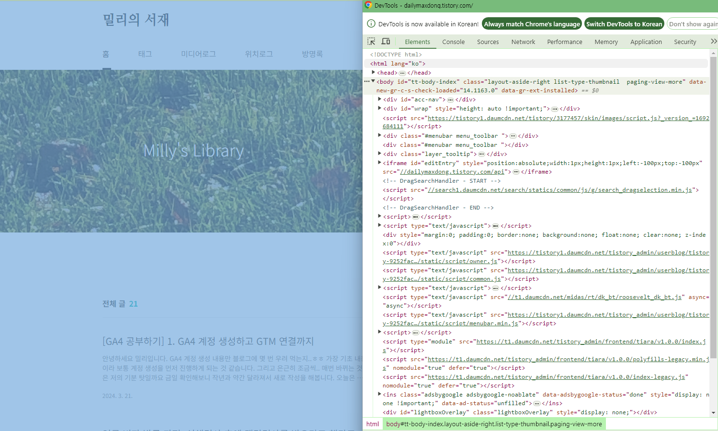Click the scrollbar down arrow in Elements panel
This screenshot has width=718, height=431.
point(714,412)
